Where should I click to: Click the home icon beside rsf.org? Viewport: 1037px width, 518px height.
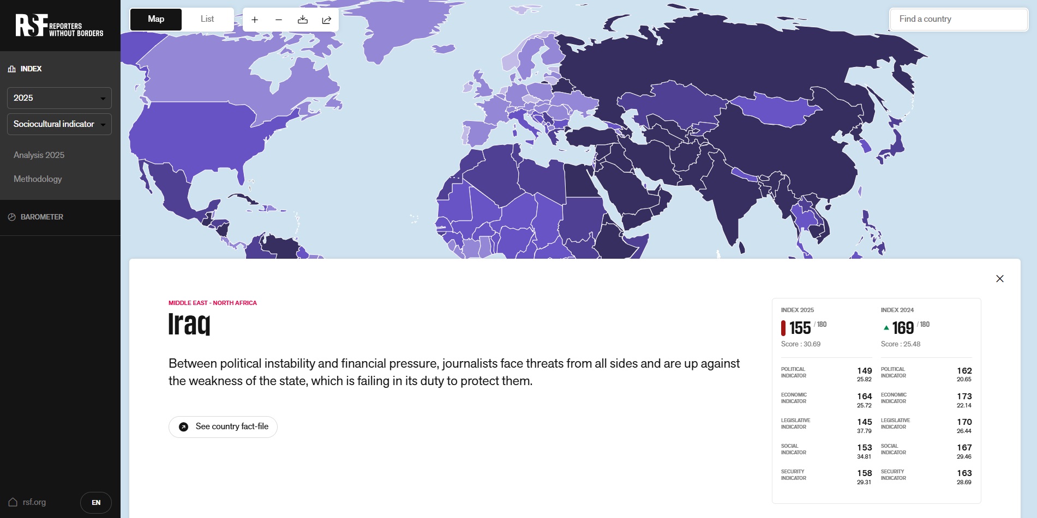coord(13,502)
